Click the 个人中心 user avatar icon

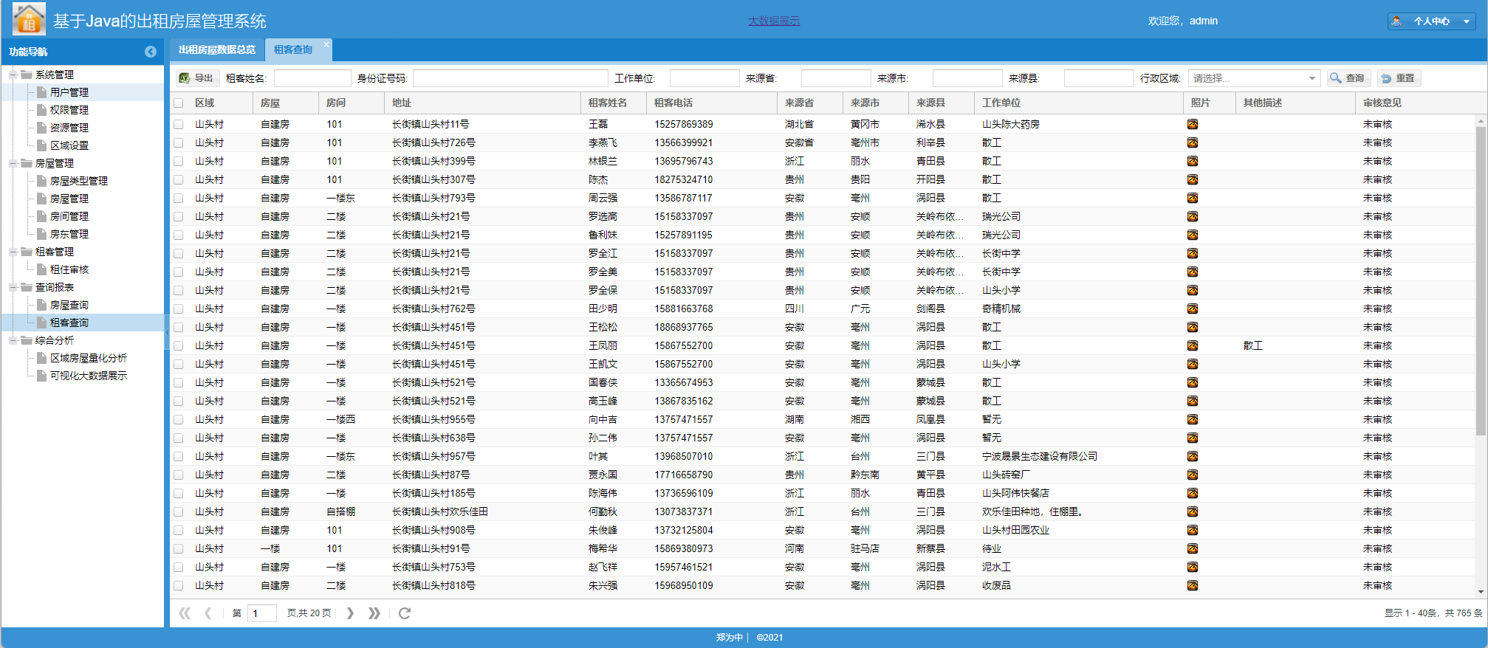(1396, 21)
